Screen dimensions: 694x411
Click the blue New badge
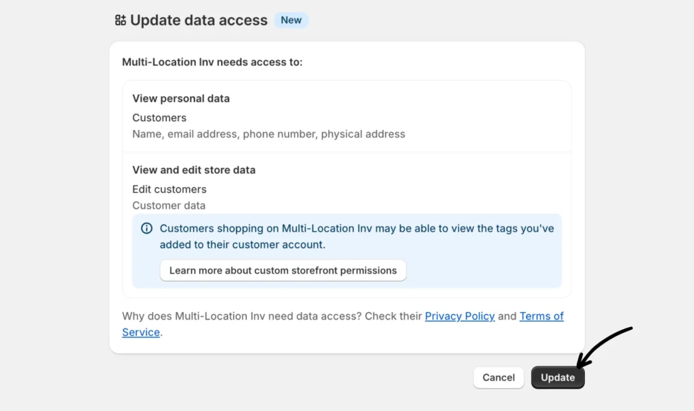(291, 20)
